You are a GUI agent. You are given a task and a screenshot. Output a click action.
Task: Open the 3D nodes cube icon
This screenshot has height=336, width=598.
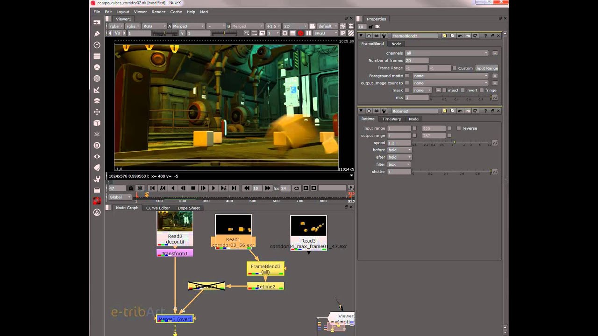tap(97, 123)
